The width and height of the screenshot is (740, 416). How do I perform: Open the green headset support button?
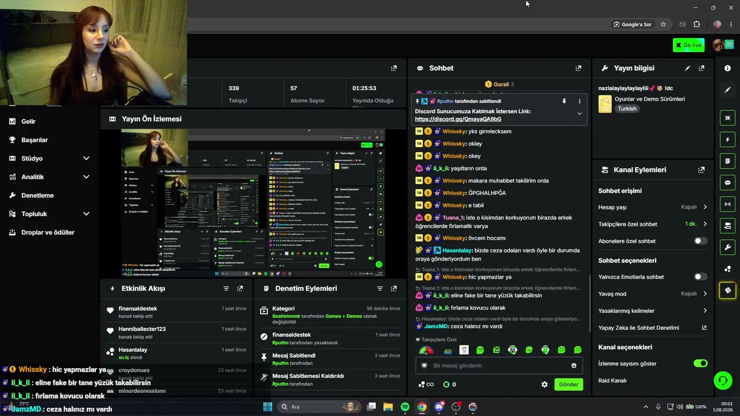pyautogui.click(x=723, y=380)
